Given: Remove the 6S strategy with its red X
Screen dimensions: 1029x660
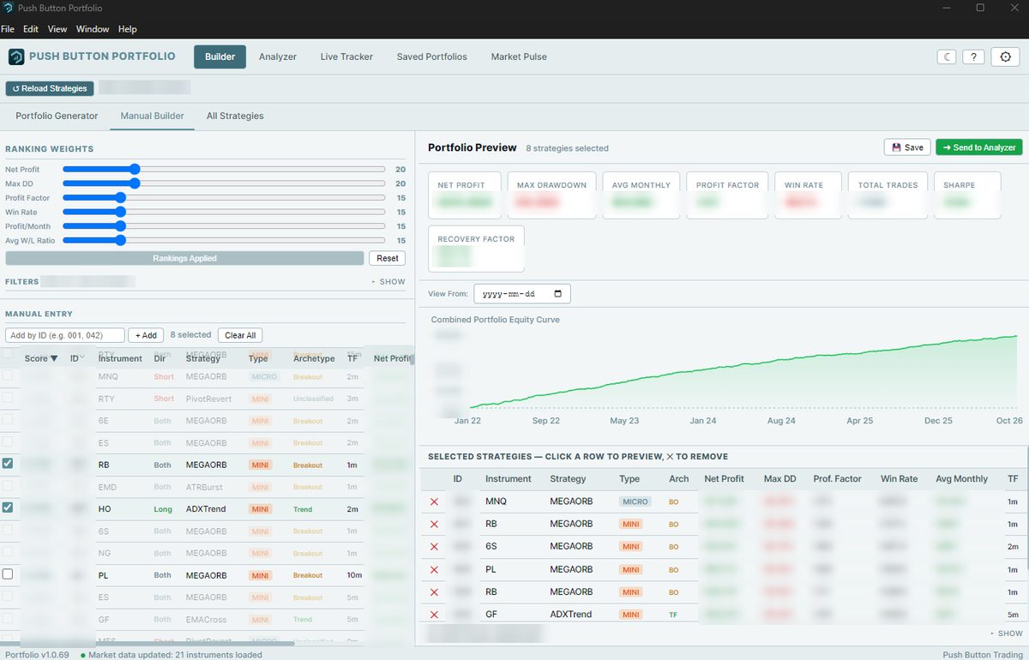Looking at the screenshot, I should point(434,547).
